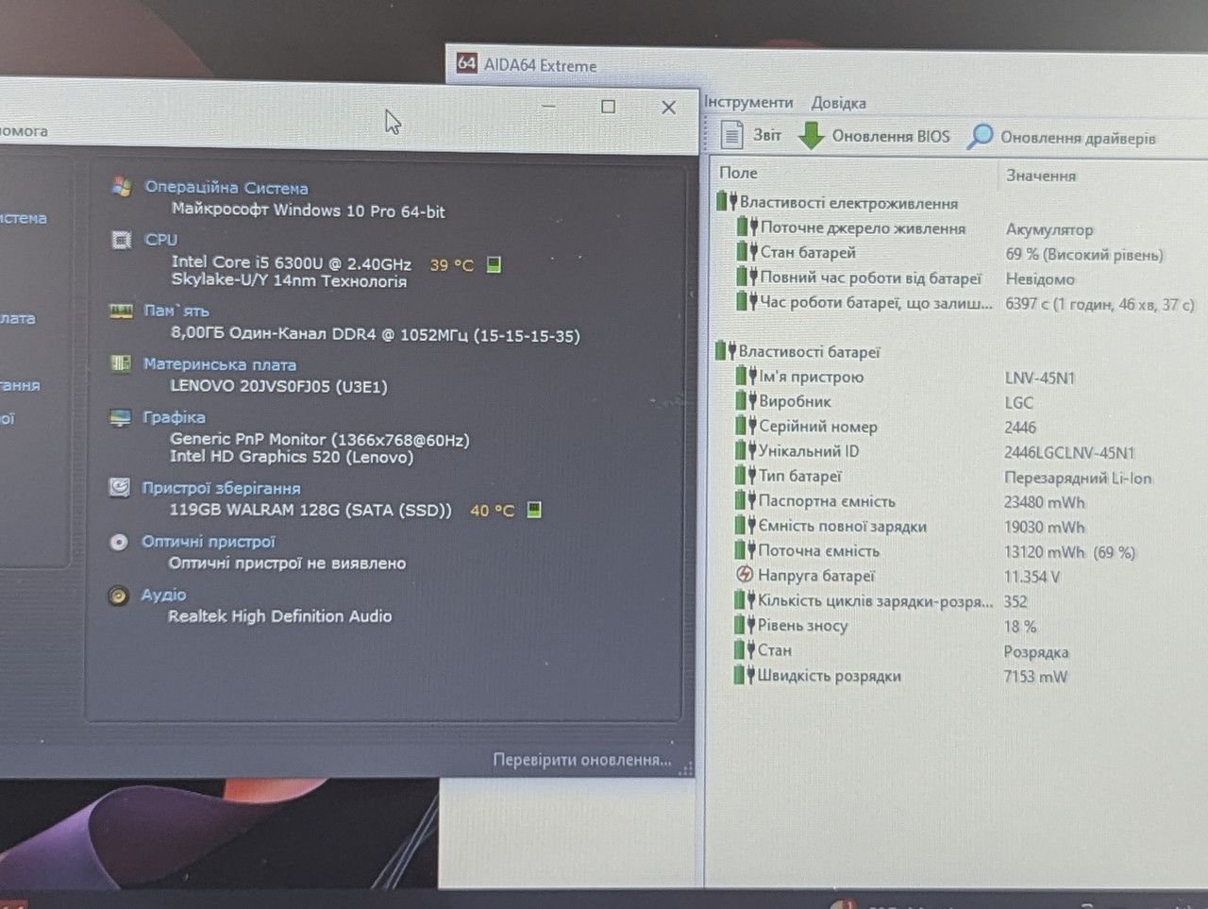The width and height of the screenshot is (1208, 909).
Task: Select the Поточне джерело живлення row label
Action: (x=863, y=228)
